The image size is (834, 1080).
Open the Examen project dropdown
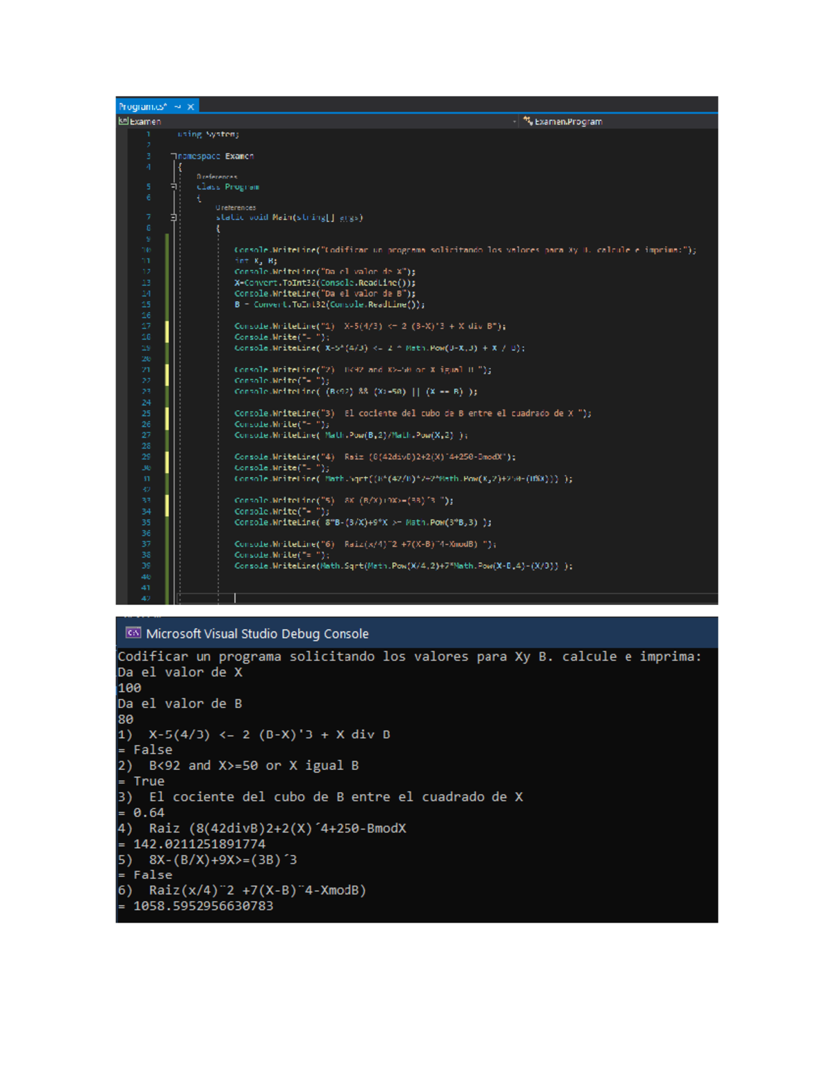coord(146,122)
